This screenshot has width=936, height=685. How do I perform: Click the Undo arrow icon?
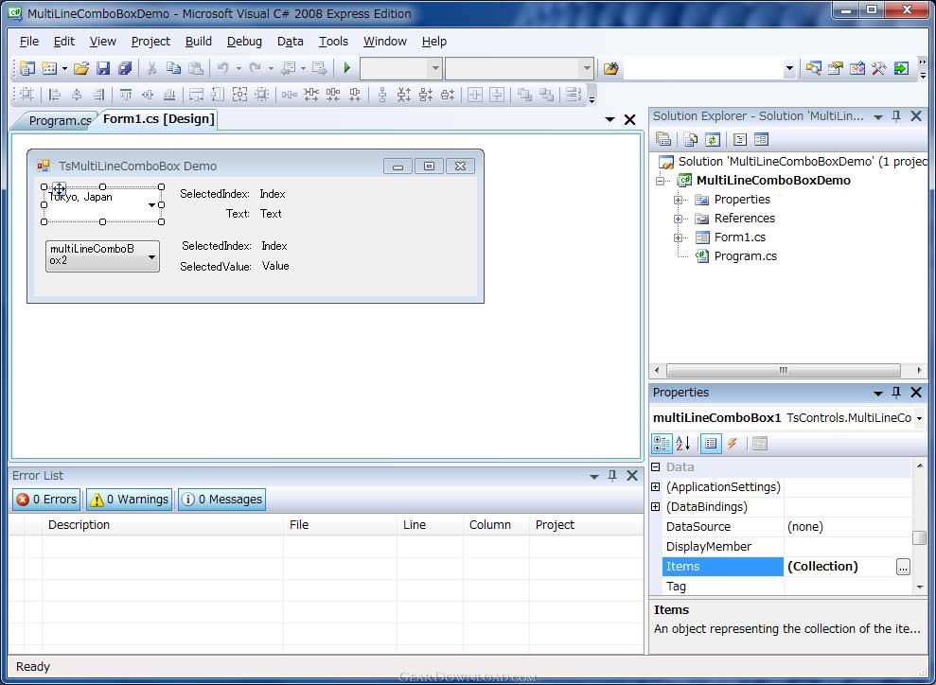click(x=222, y=69)
